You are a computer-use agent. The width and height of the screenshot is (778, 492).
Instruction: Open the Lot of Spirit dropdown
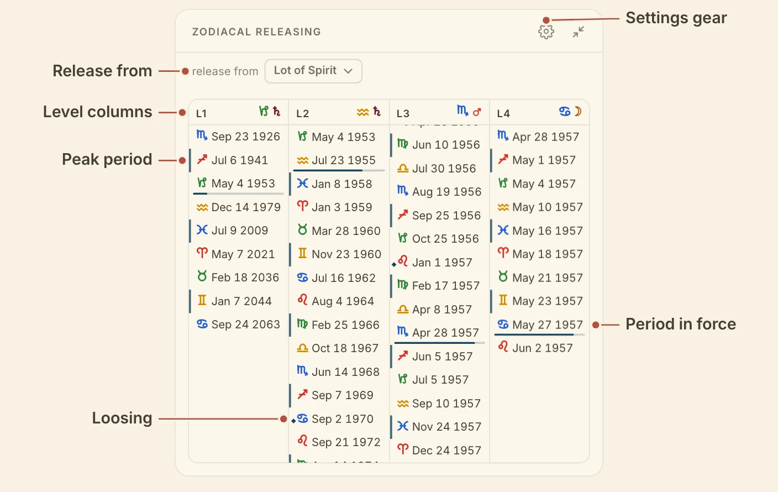coord(313,71)
